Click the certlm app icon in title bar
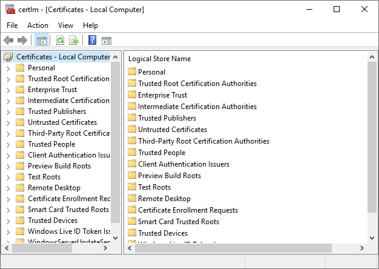 pyautogui.click(x=10, y=9)
